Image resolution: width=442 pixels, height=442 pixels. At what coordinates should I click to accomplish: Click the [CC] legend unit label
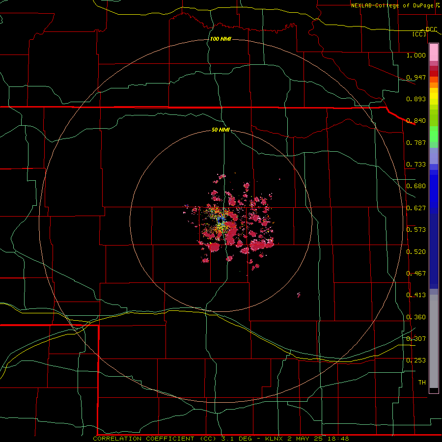point(419,34)
